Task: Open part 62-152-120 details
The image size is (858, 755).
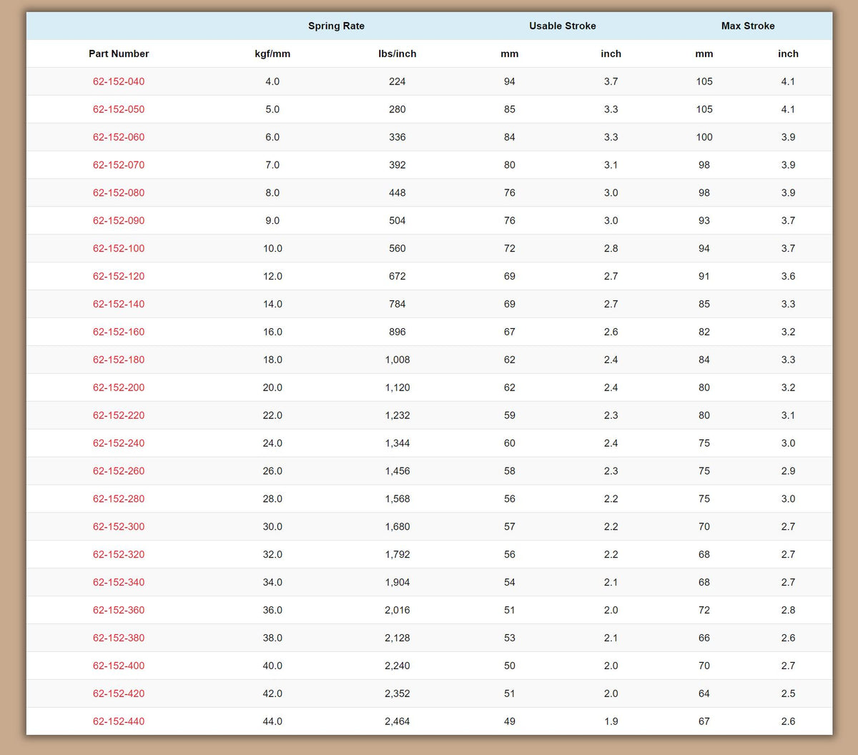Action: (x=119, y=276)
